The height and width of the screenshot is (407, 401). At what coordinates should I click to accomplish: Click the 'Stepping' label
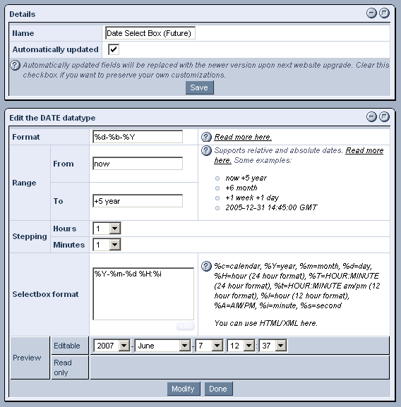[30, 236]
